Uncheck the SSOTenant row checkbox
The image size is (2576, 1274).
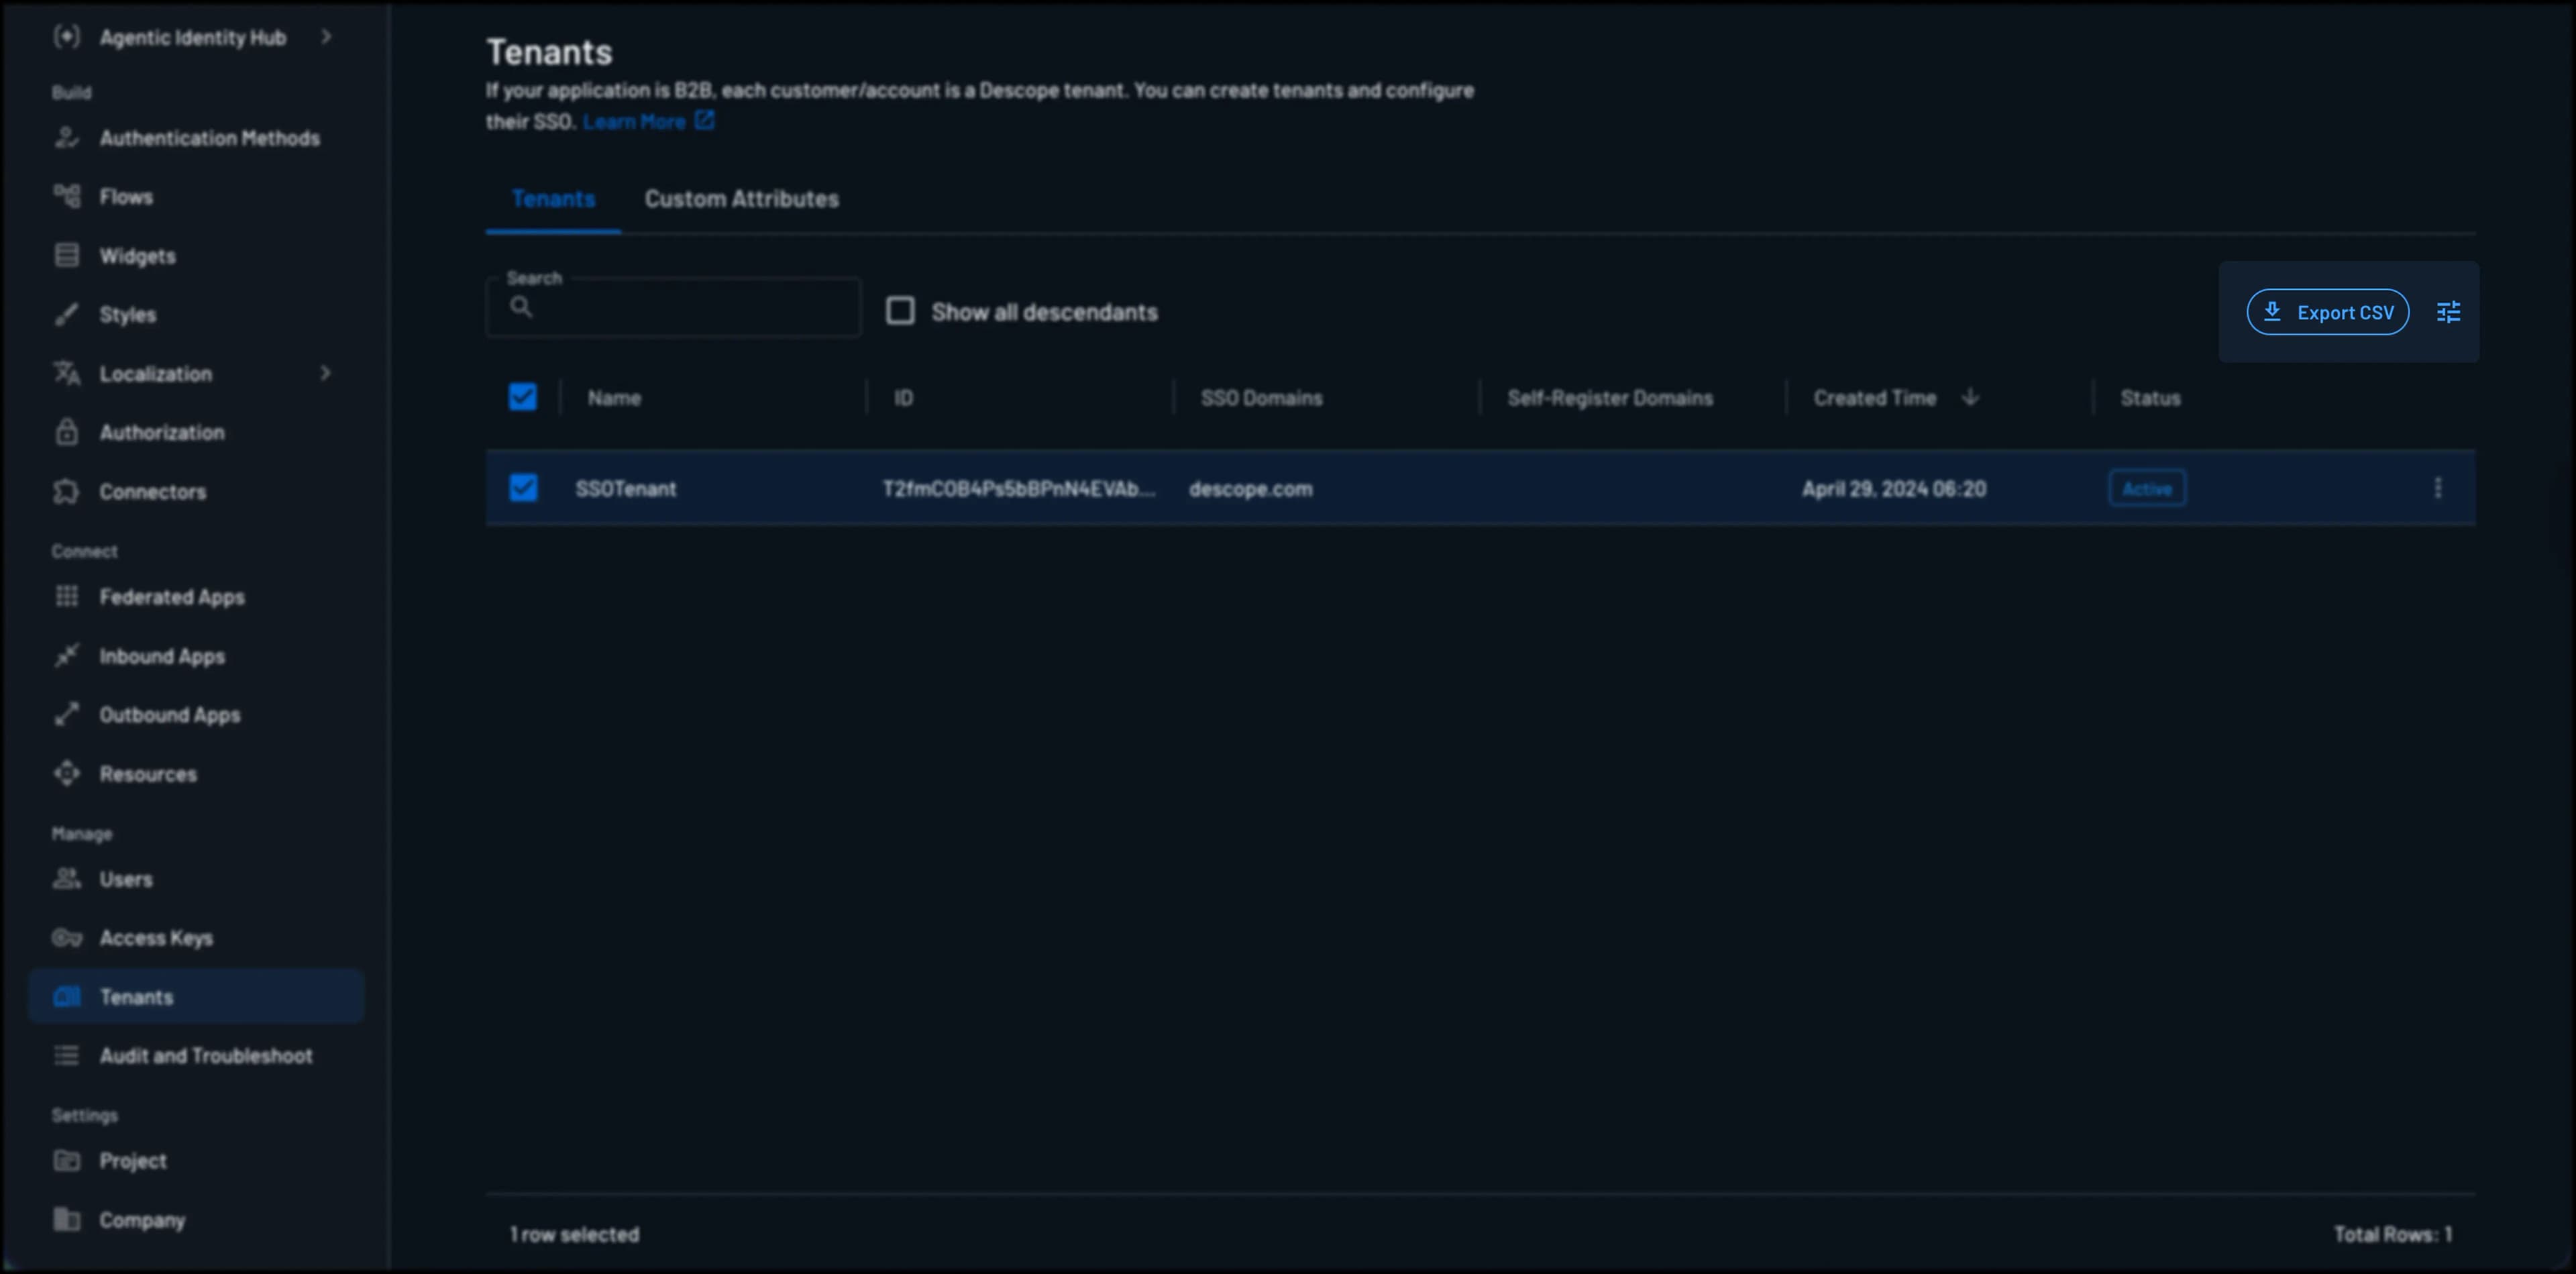coord(522,488)
